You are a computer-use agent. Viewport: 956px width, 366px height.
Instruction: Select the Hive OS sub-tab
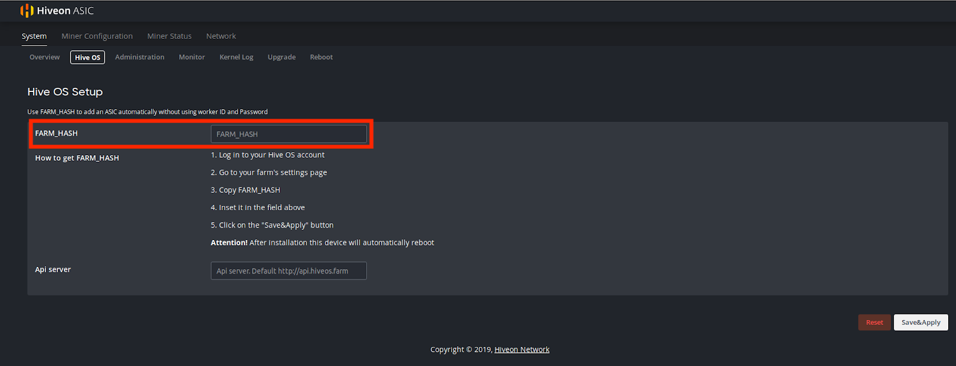click(x=87, y=57)
